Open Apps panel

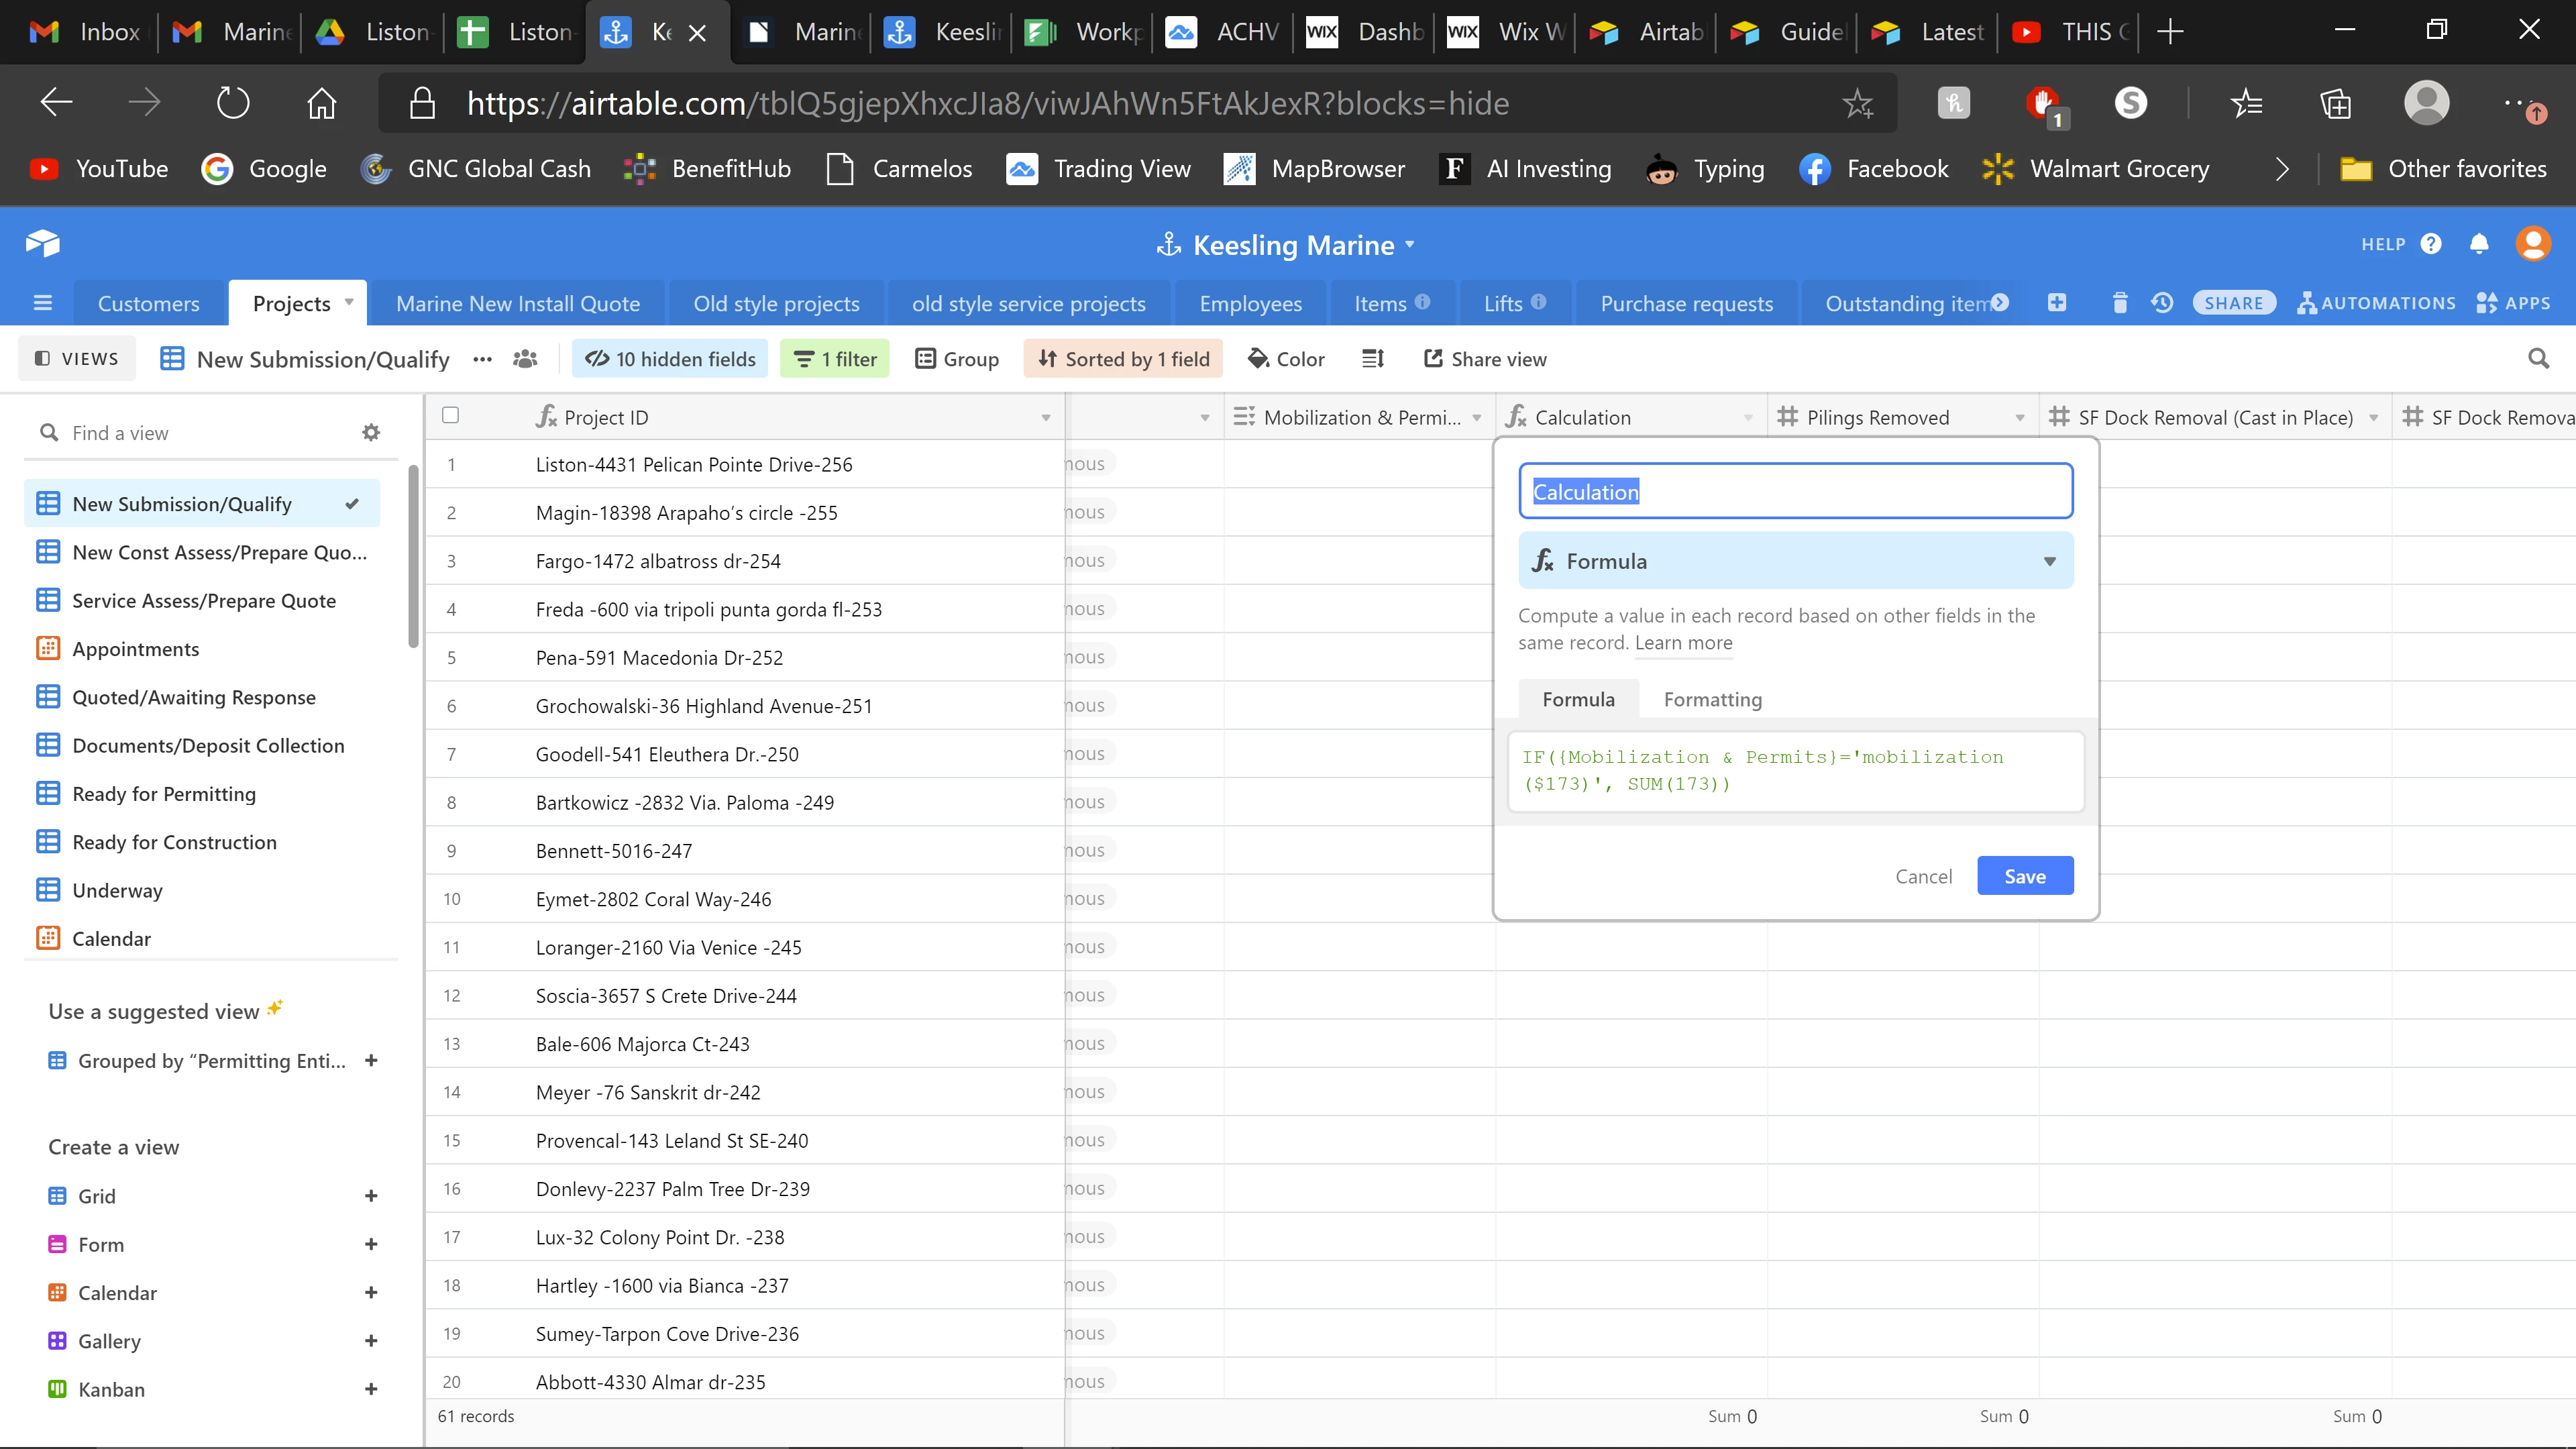[2513, 303]
